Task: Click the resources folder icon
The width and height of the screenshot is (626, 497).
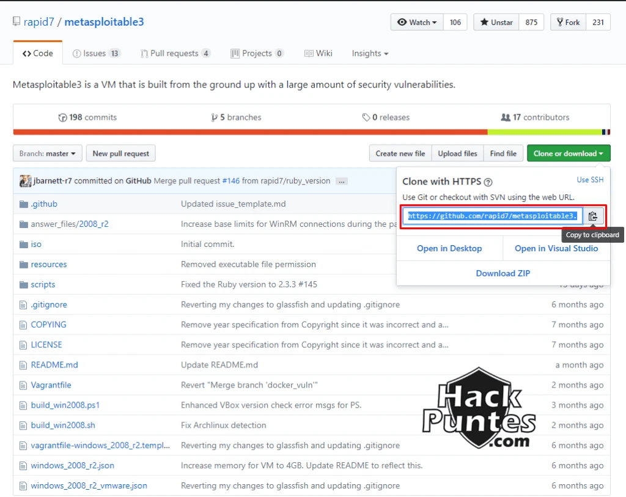Action: 24,264
